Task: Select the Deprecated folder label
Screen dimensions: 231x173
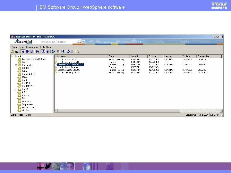Action: pyautogui.click(x=28, y=65)
